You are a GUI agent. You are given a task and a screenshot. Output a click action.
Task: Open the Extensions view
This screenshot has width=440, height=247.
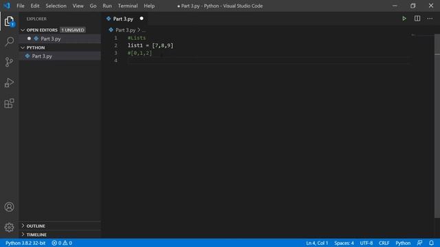click(x=9, y=104)
